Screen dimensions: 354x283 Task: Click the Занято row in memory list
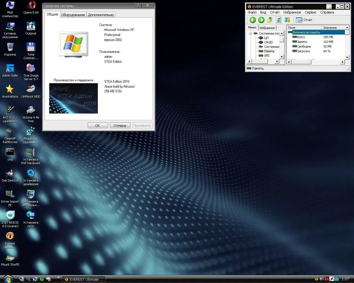click(316, 42)
